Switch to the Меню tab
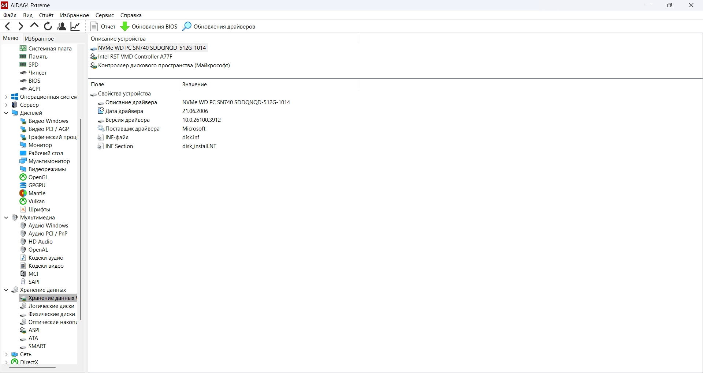The width and height of the screenshot is (703, 373). (x=11, y=38)
